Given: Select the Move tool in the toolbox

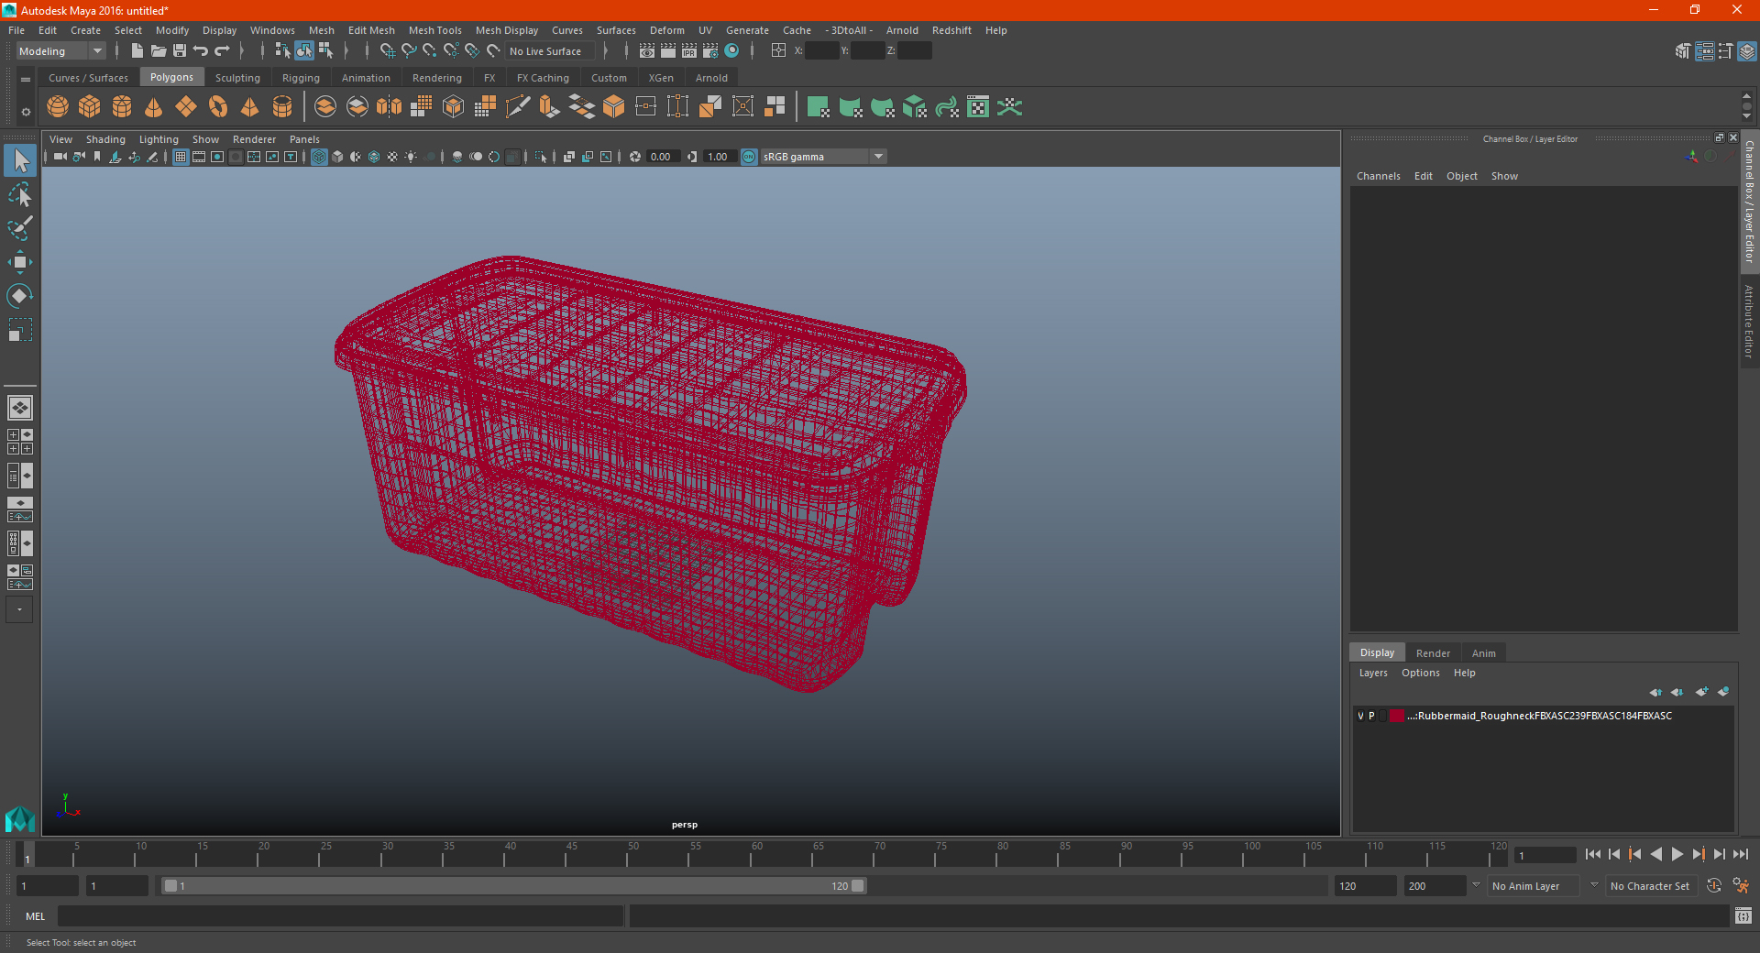Looking at the screenshot, I should click(x=19, y=262).
